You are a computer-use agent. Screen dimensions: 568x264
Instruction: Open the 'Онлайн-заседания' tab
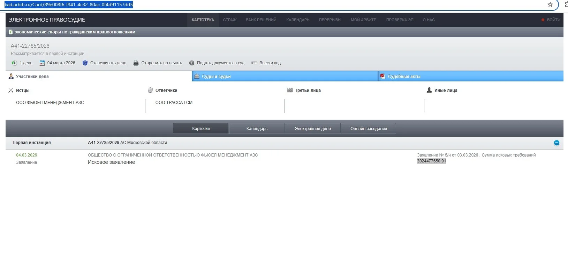369,129
